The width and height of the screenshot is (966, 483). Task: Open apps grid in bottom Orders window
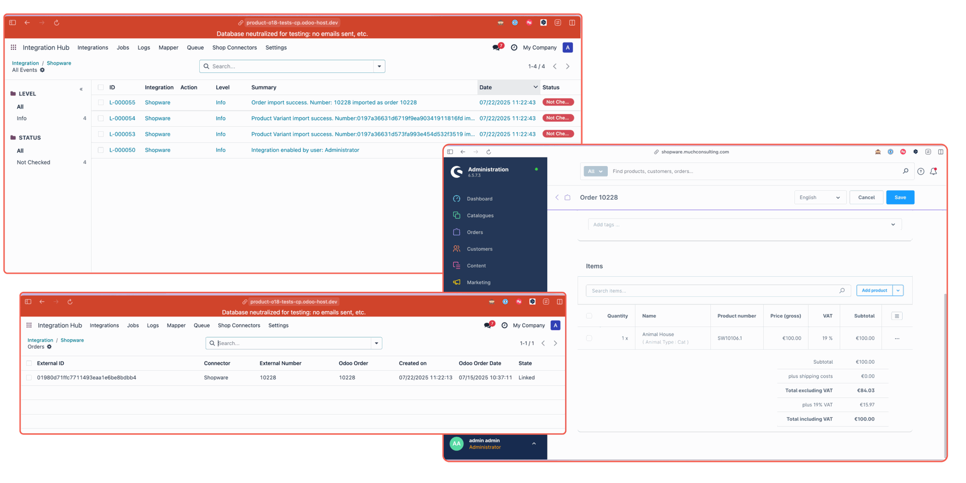pos(29,326)
